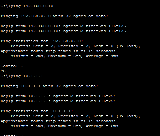Click 'Average = 4ms' text
Screen dimensions: 160x136
(x=102, y=56)
